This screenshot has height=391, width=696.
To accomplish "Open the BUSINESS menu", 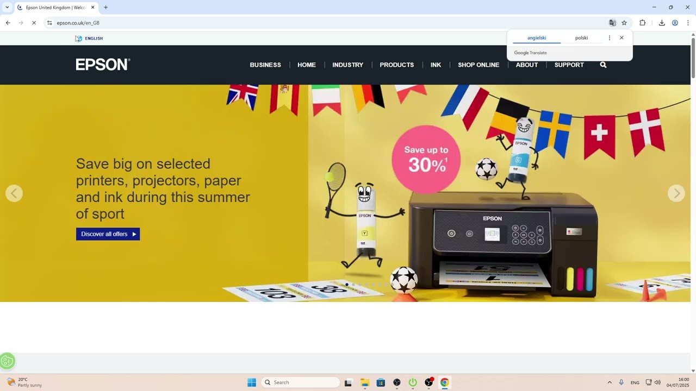I will pyautogui.click(x=265, y=65).
